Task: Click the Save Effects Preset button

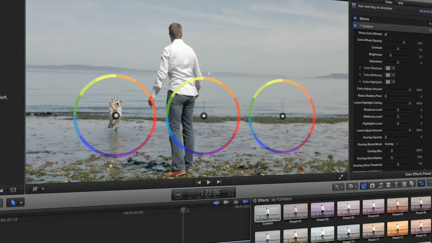Action: [418, 174]
